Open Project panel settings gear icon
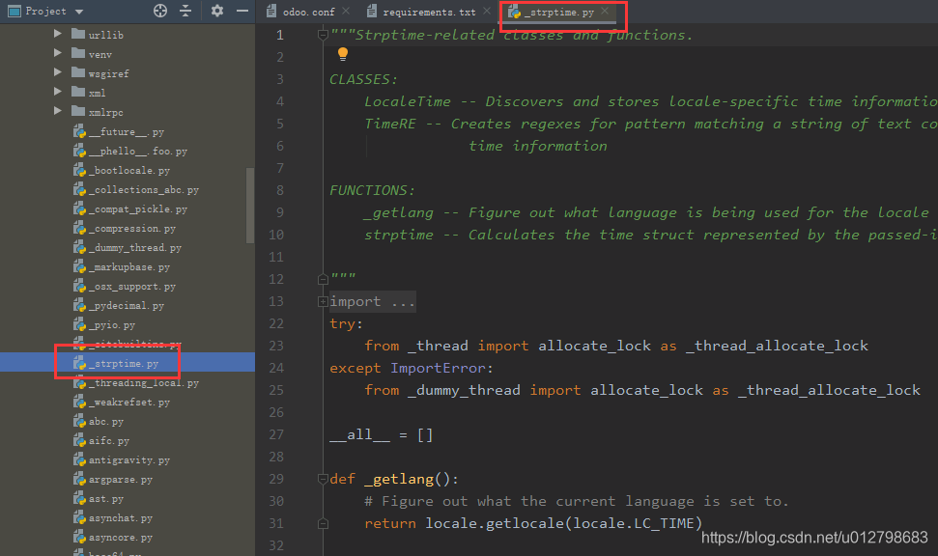Screen dimensions: 938x556 pyautogui.click(x=216, y=11)
